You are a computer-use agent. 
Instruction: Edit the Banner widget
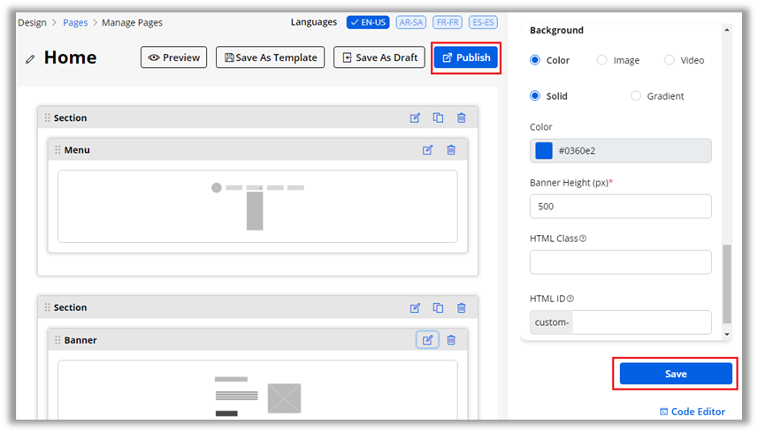coord(428,340)
